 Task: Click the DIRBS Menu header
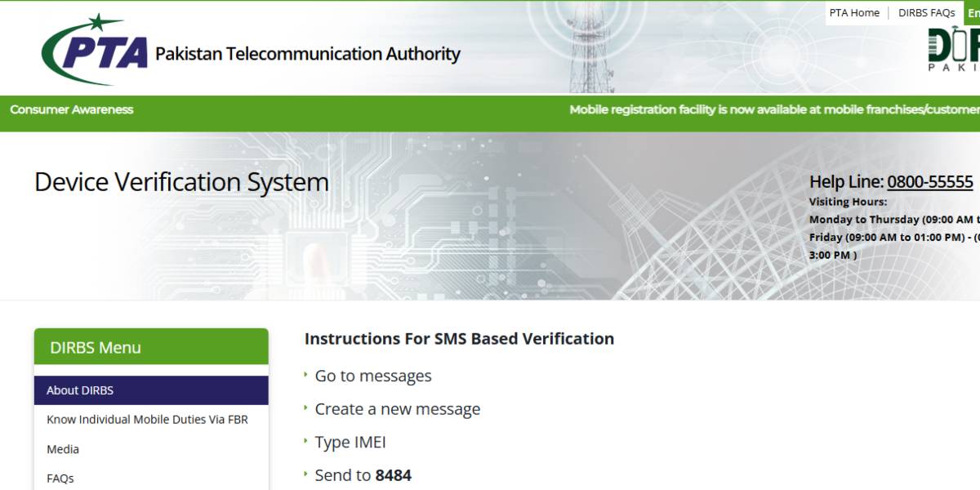tap(151, 347)
